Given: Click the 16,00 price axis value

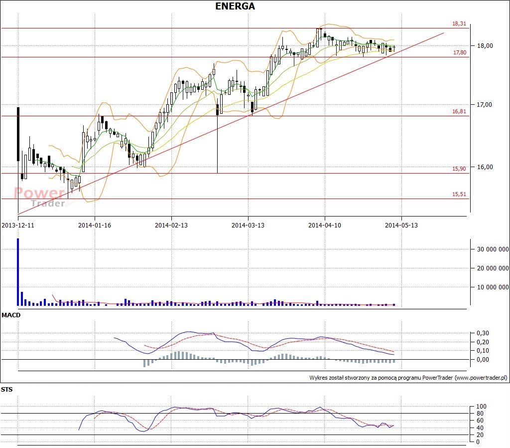Looking at the screenshot, I should pyautogui.click(x=485, y=167).
